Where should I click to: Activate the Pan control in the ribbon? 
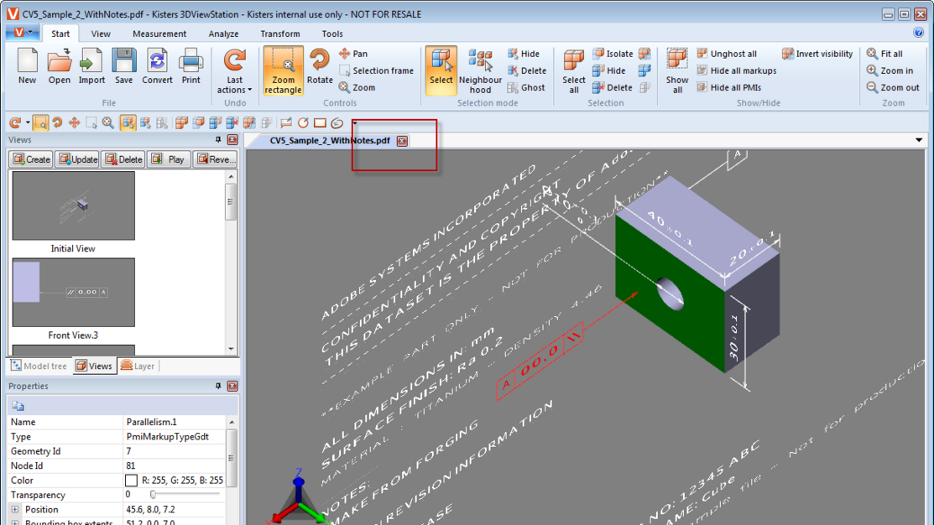(x=353, y=54)
